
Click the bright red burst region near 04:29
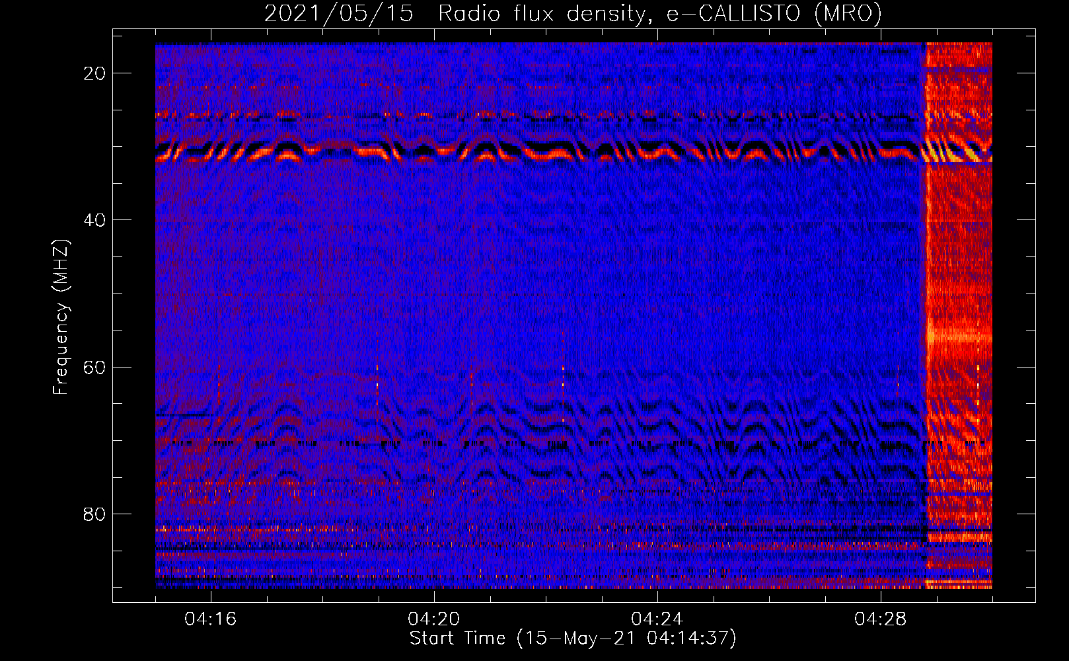(x=959, y=315)
